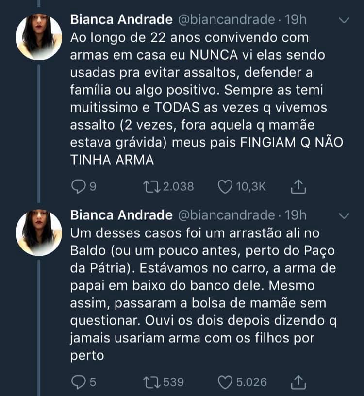
Task: Like the first tweet with 10,3K likes
Action: pos(225,187)
